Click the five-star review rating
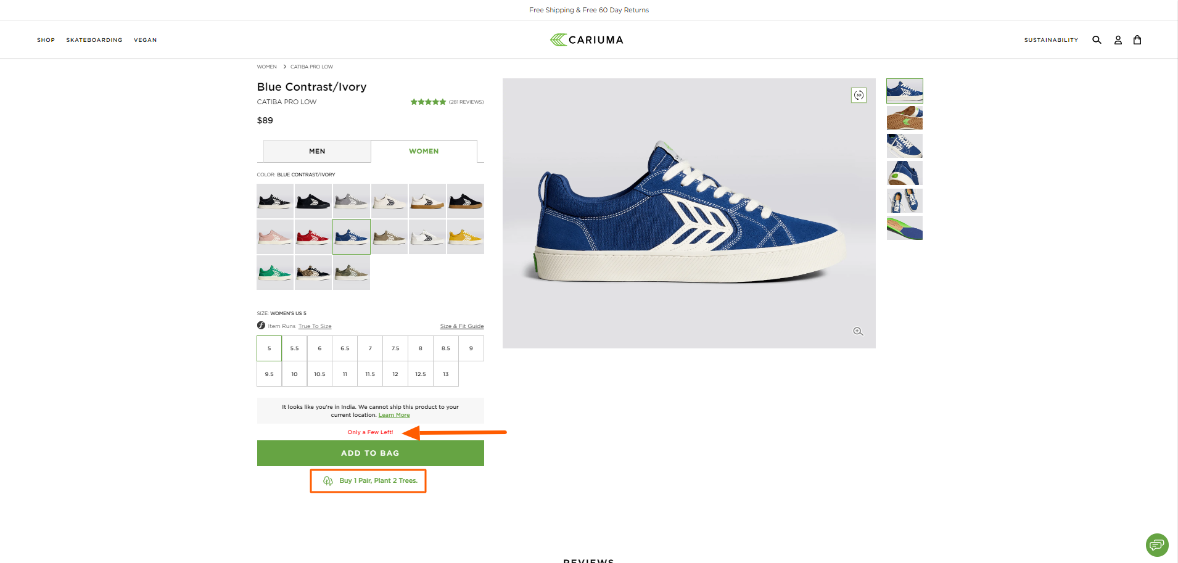 [x=428, y=102]
